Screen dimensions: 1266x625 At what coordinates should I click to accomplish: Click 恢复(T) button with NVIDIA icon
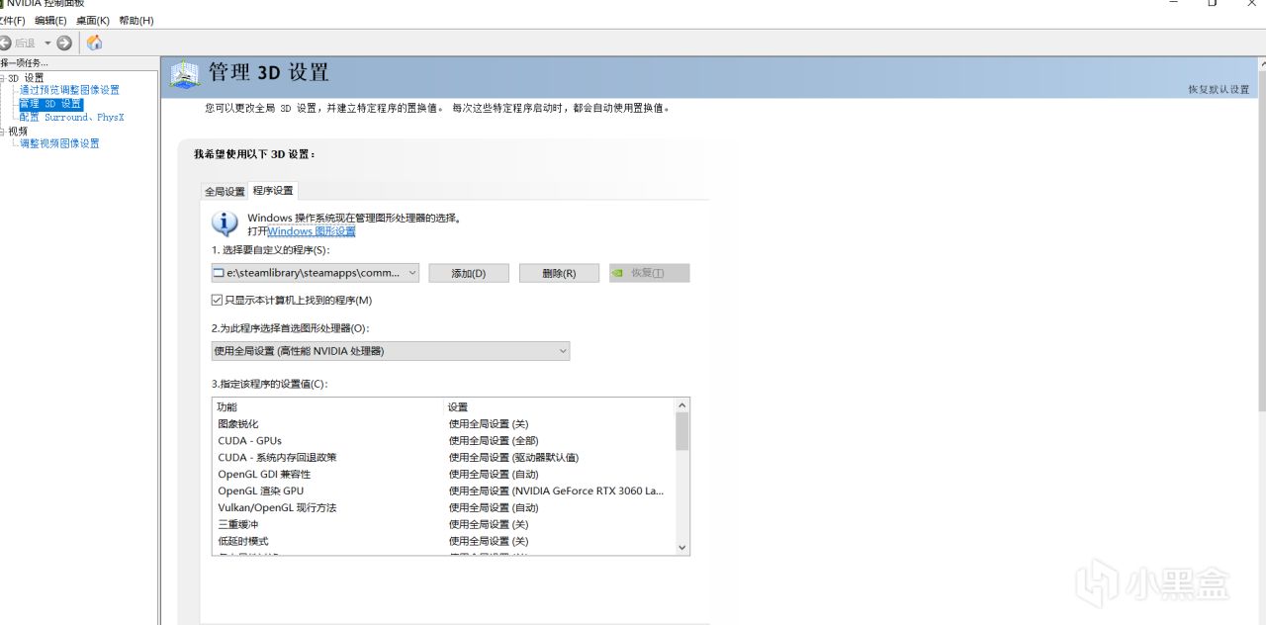click(x=649, y=273)
